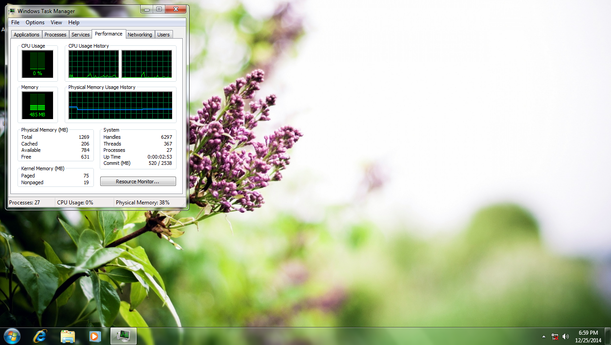Click Task Manager taskbar icon
This screenshot has height=345, width=611.
pos(123,336)
